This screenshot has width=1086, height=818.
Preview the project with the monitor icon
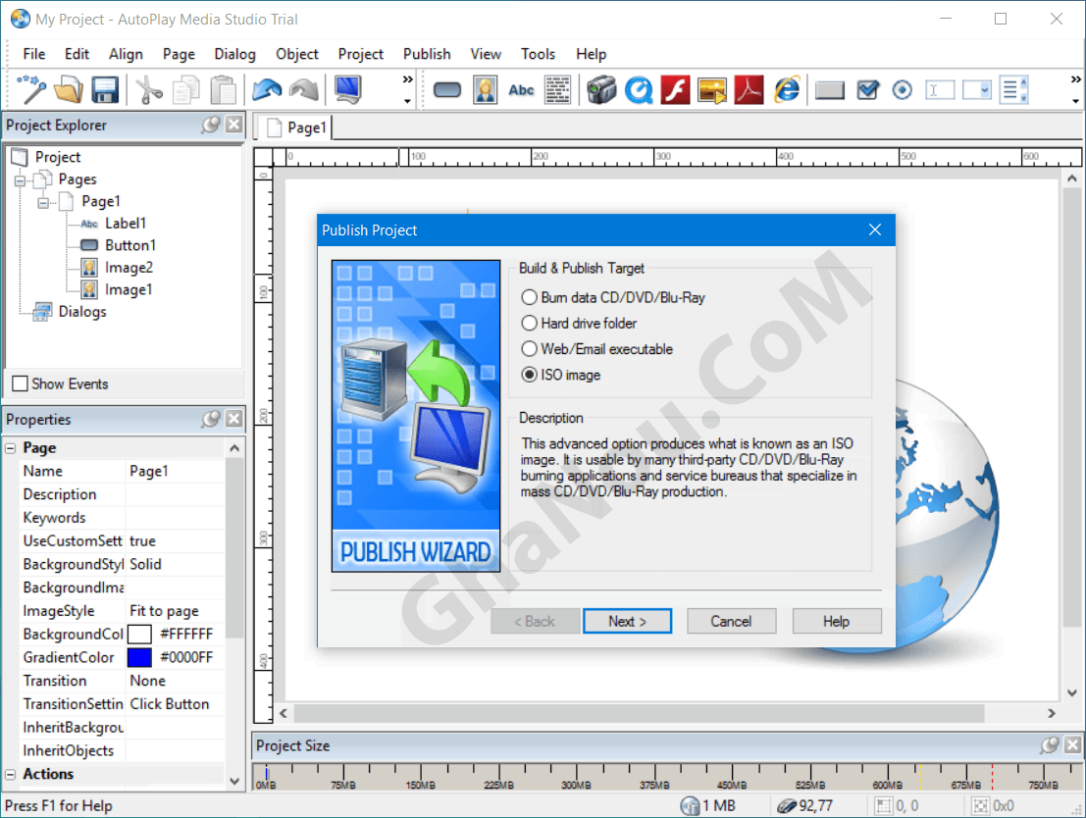pos(347,90)
